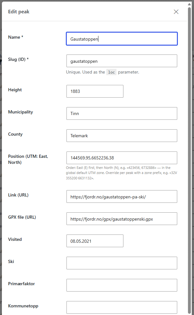Close the Edit peak dialog
The width and height of the screenshot is (194, 315).
(176, 12)
